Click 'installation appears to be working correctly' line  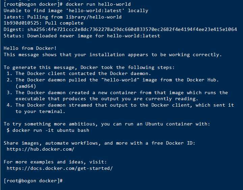tap(113, 54)
